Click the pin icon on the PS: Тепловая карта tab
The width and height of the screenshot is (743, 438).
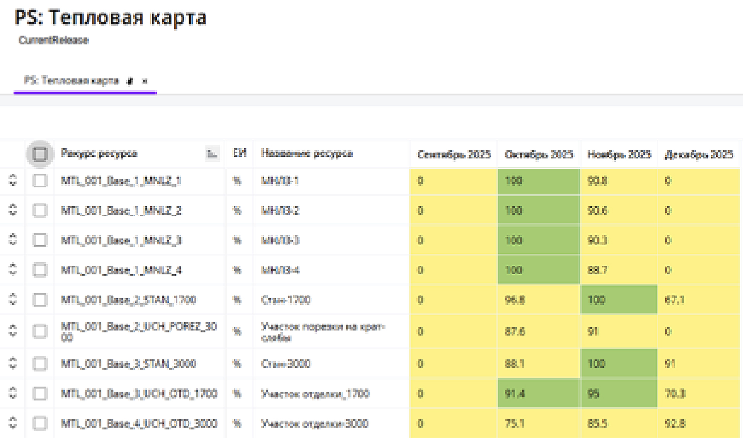(130, 81)
